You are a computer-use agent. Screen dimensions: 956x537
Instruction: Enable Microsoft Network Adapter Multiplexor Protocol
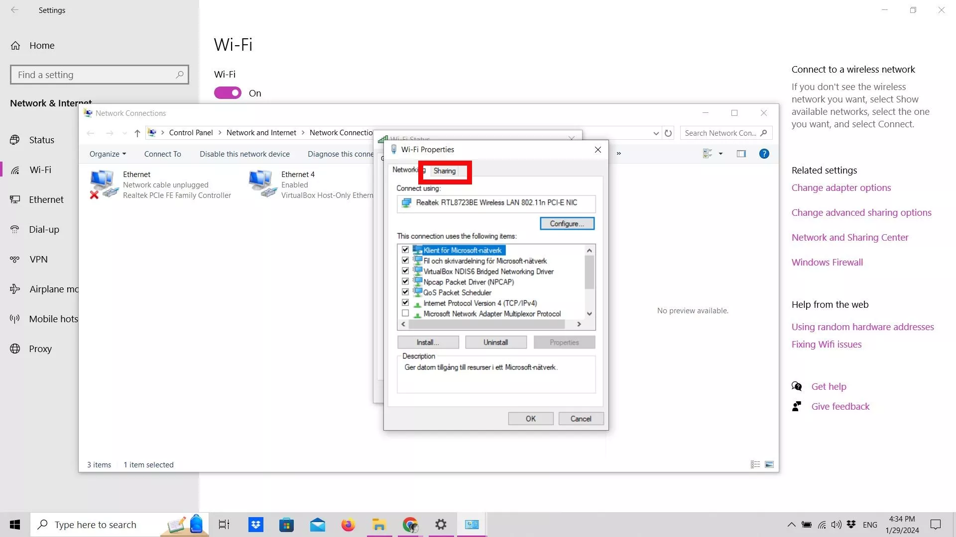[x=405, y=314]
